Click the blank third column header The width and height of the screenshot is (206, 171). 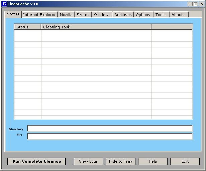tap(172, 27)
